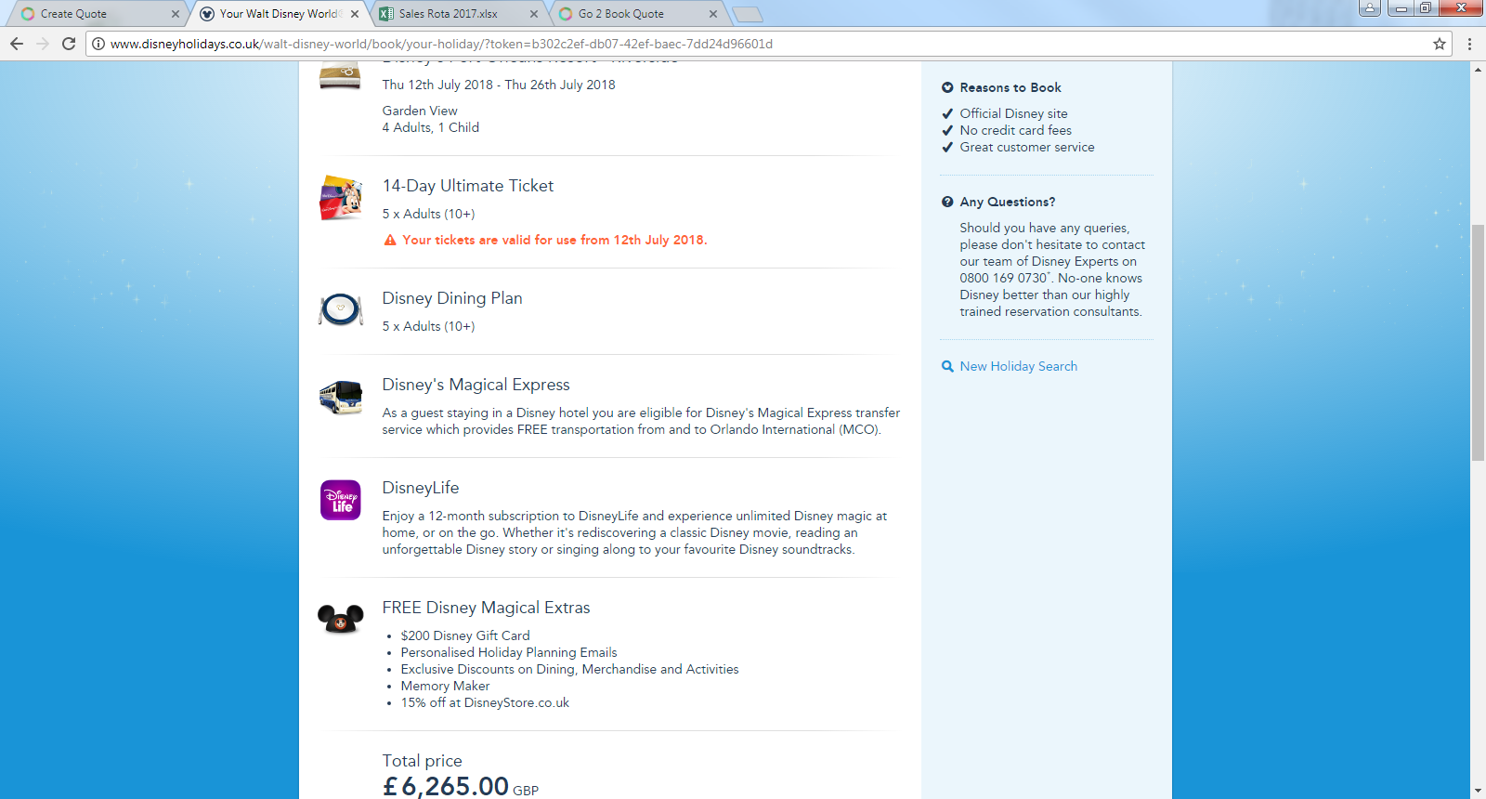Screen dimensions: 1486x799
Task: Close the Your Walt Disney World tab
Action: coord(355,14)
